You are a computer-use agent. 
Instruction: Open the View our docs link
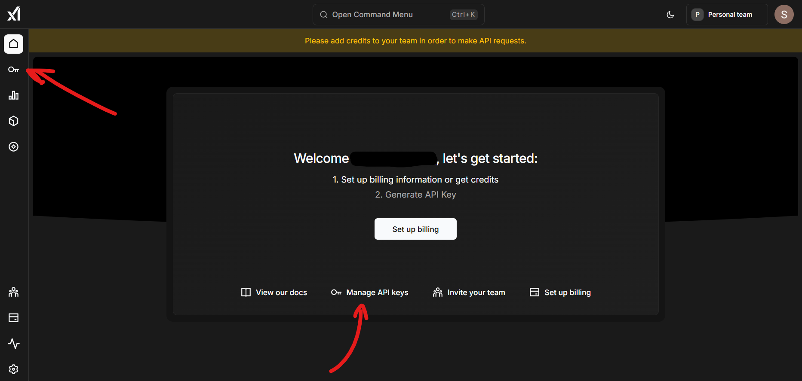[274, 293]
